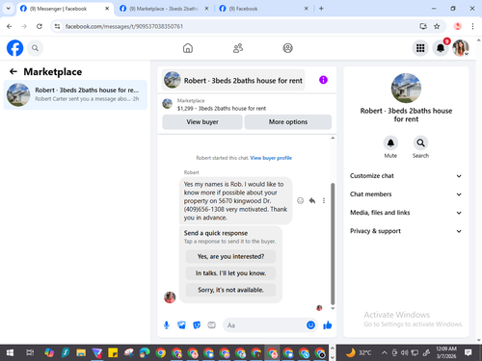
Task: Expand Customize chat section
Action: 406,176
